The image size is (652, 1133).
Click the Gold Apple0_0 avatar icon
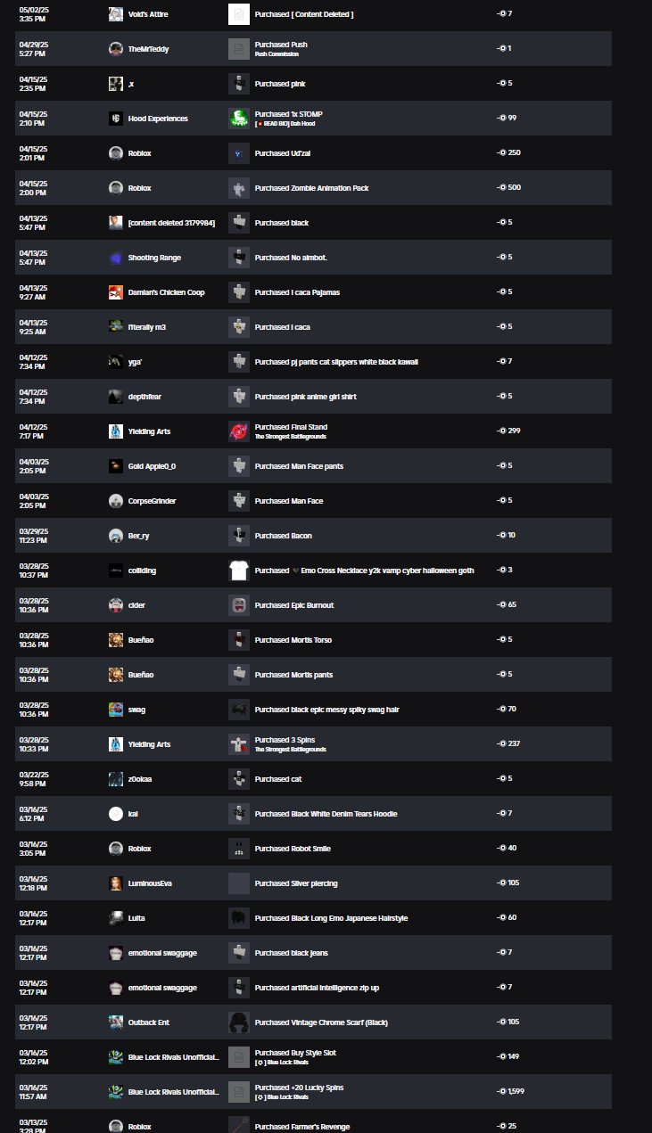click(116, 466)
